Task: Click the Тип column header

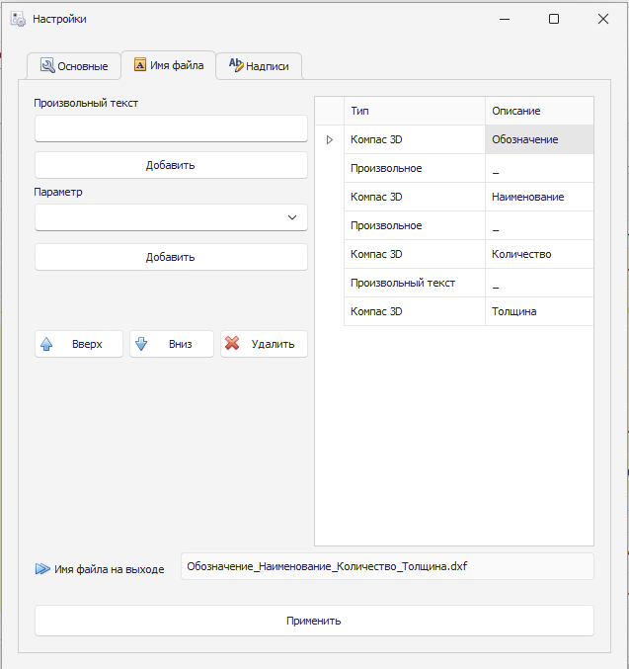Action: pos(414,111)
